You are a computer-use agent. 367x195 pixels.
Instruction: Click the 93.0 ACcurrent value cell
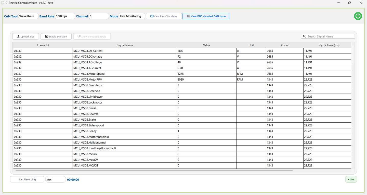207,68
